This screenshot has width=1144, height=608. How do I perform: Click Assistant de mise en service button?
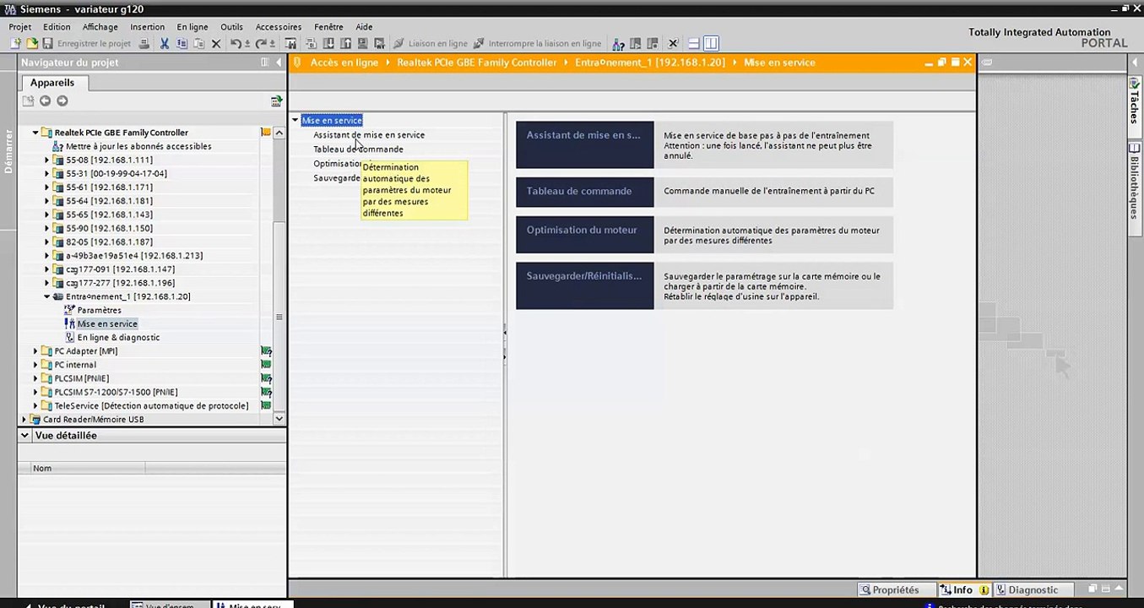[584, 144]
